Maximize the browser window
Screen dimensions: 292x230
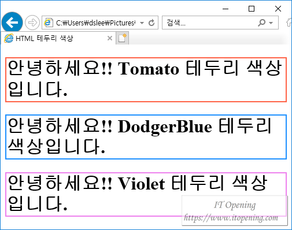(252, 9)
